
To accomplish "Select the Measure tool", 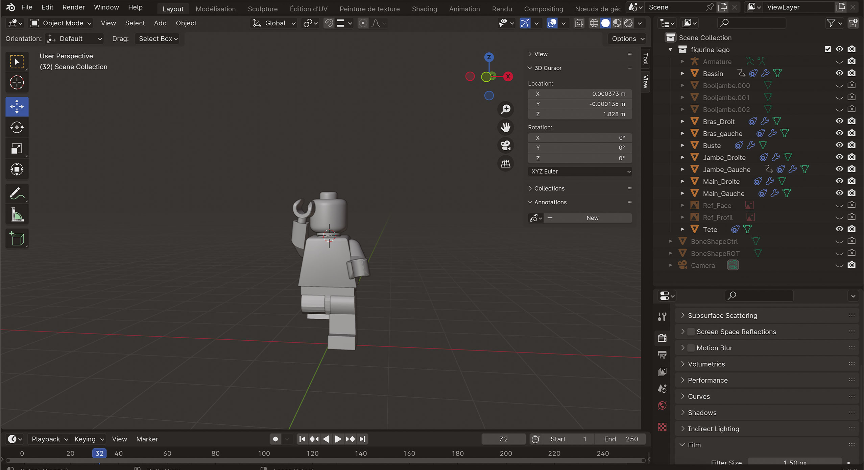I will point(17,215).
